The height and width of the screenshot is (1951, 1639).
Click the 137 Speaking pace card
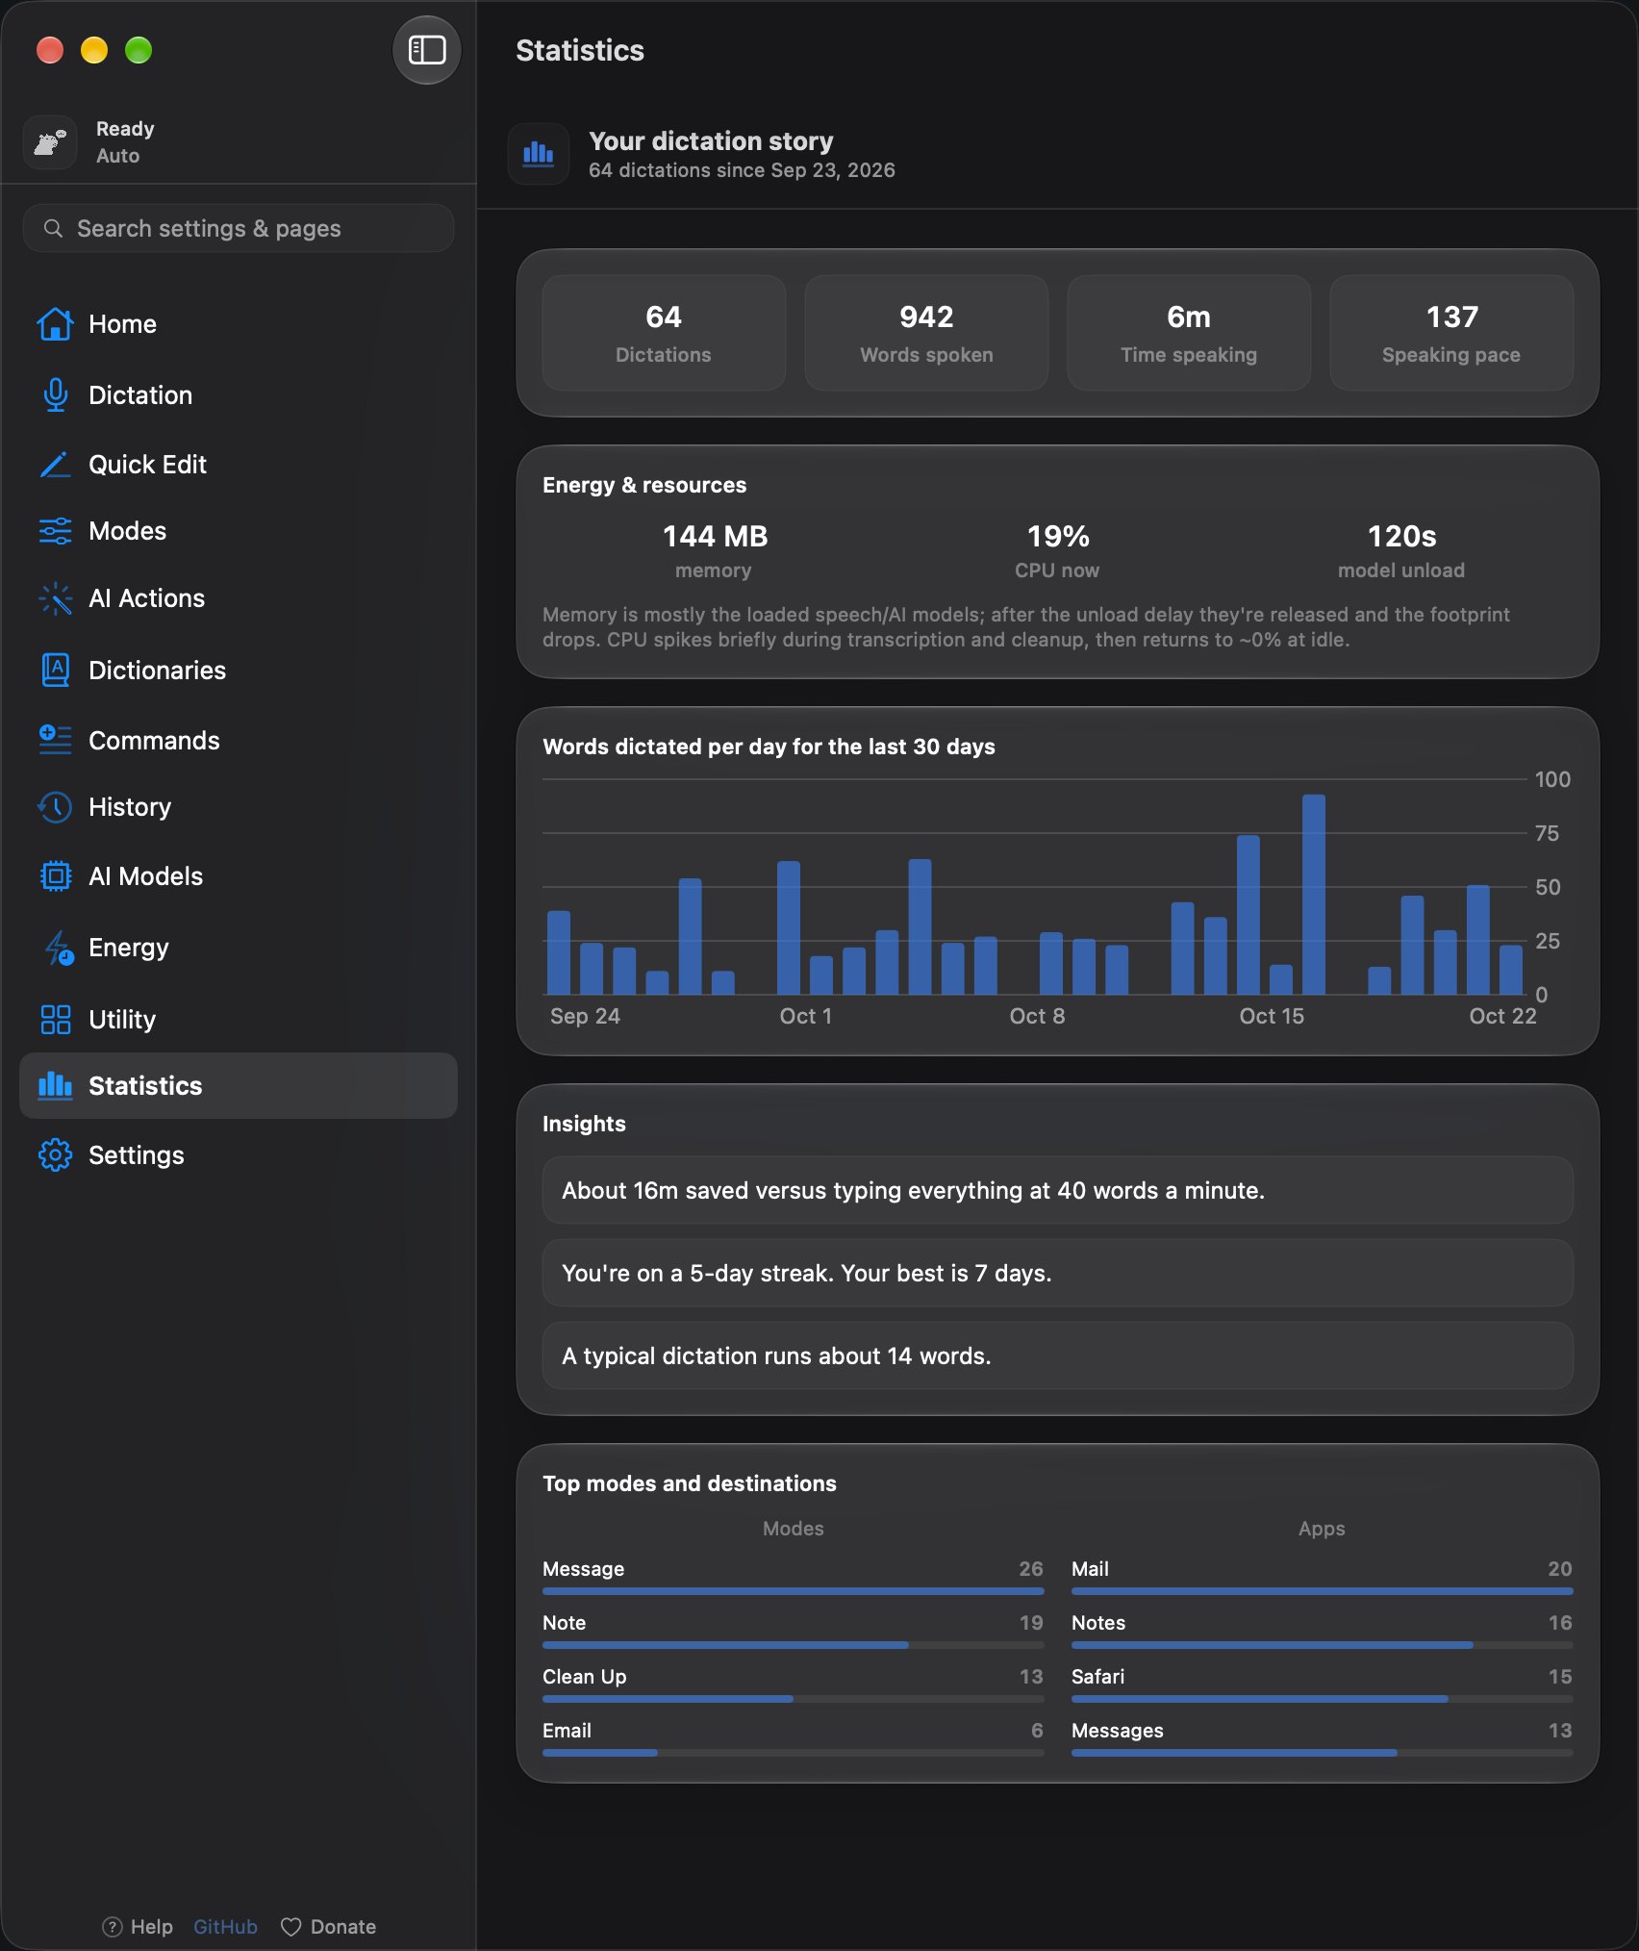click(x=1451, y=333)
